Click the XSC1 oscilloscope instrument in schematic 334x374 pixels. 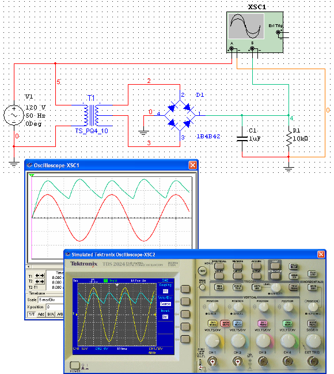pos(255,32)
